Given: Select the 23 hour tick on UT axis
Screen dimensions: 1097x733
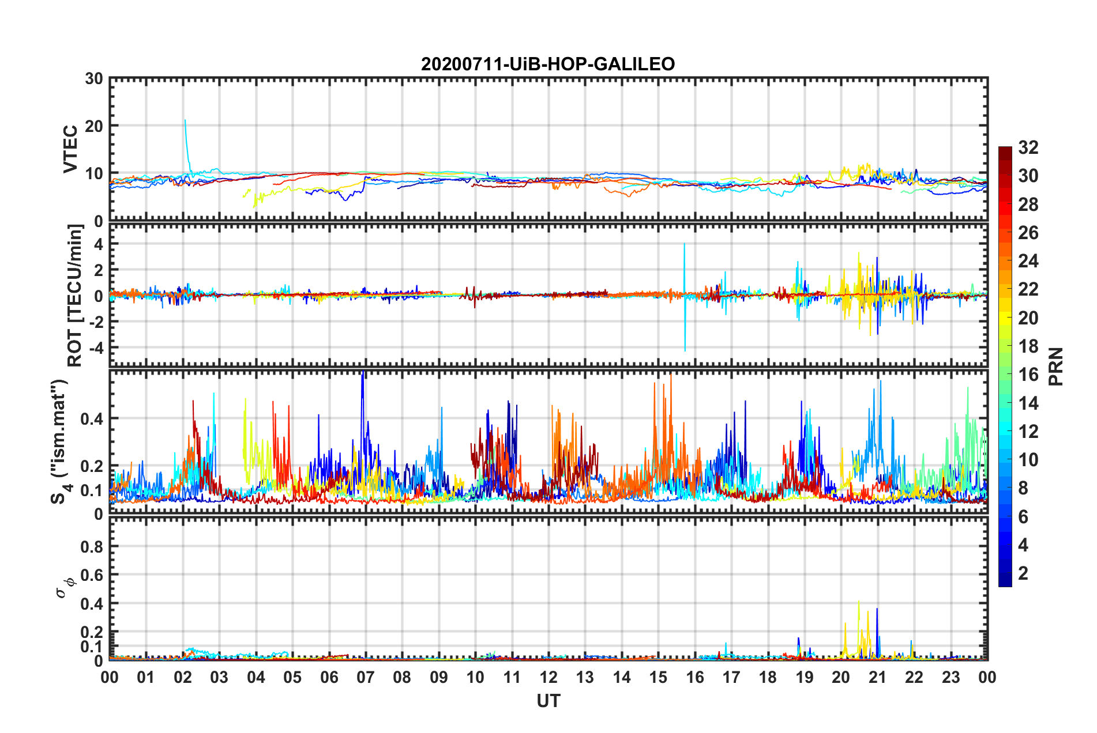Looking at the screenshot, I should [951, 677].
